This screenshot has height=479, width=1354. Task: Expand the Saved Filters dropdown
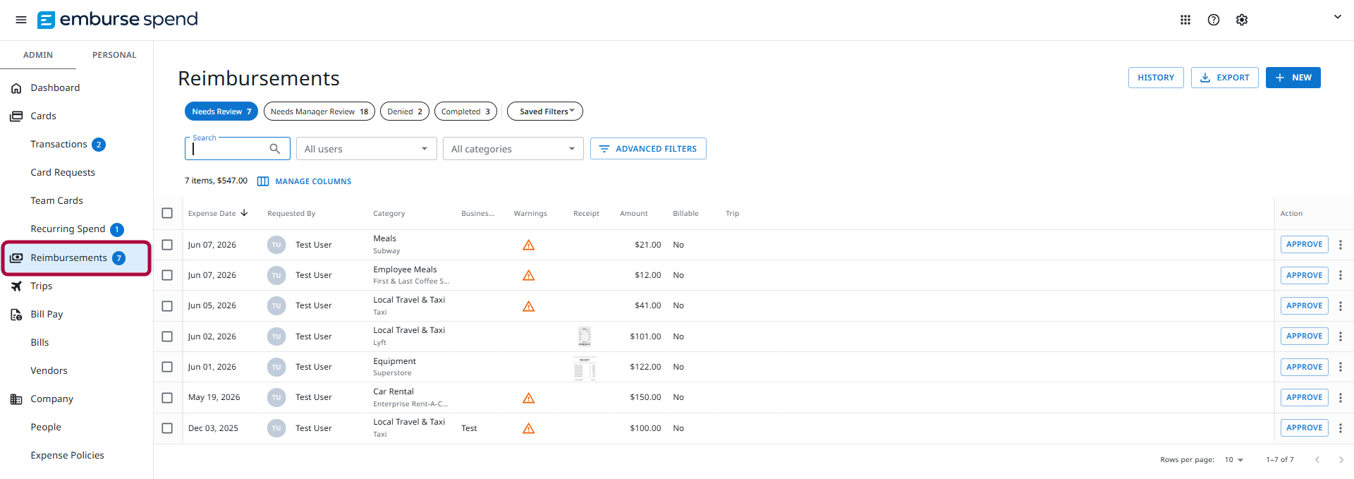545,111
